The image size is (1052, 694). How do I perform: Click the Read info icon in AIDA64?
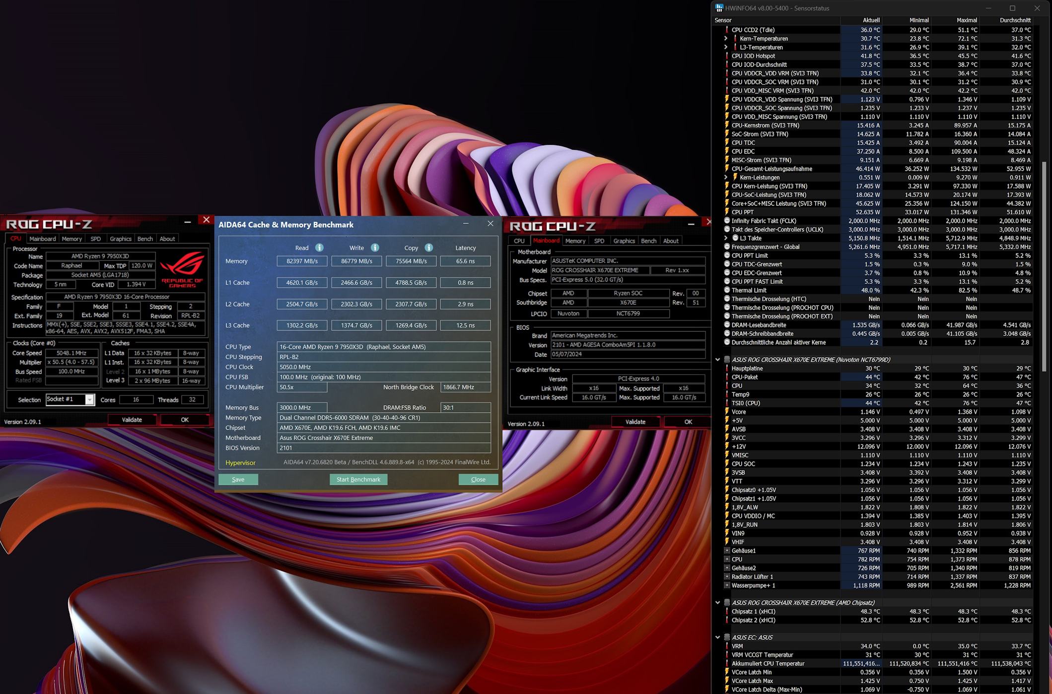319,248
